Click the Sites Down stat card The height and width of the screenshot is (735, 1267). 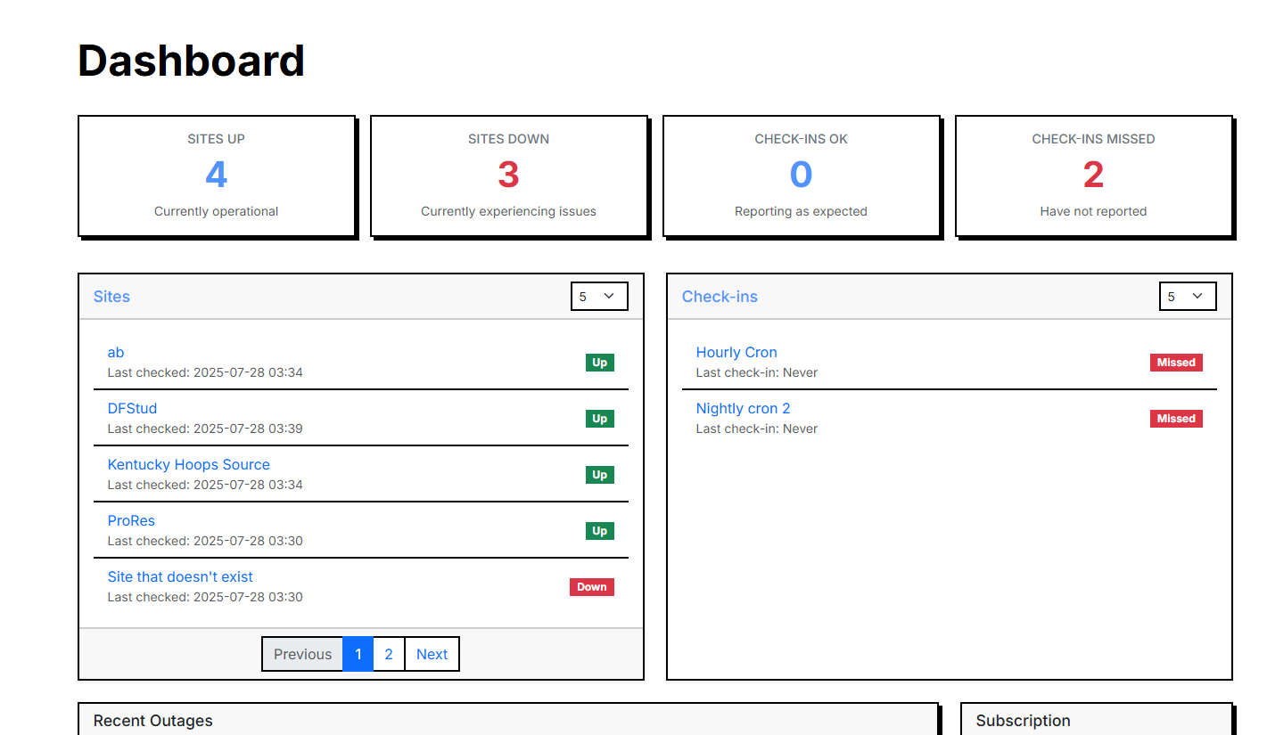click(508, 176)
